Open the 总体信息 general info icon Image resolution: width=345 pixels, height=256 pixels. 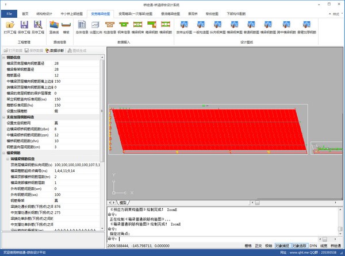82,25
